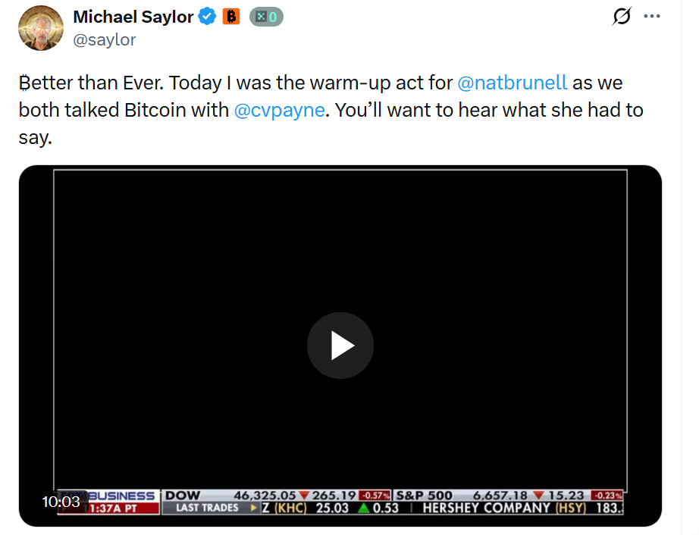This screenshot has width=699, height=535.
Task: Click the BUSINESS channel logo in video
Action: pos(121,496)
